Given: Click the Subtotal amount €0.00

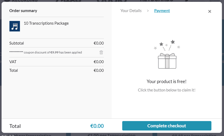Looking at the screenshot, I should coord(99,43).
